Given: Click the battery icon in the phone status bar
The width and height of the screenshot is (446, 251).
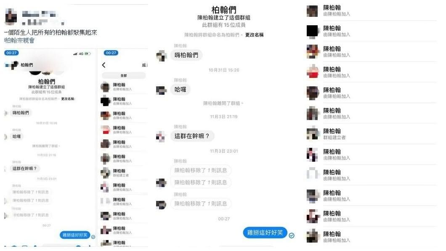Looking at the screenshot, I should 88,53.
